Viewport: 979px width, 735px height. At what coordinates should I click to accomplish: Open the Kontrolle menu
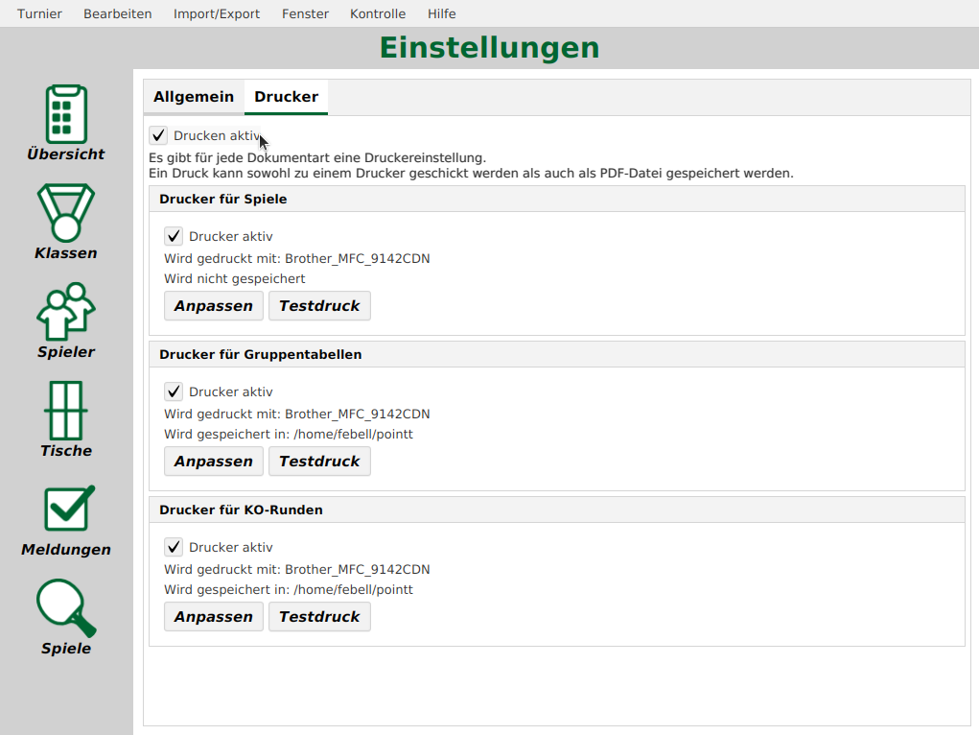pos(377,13)
